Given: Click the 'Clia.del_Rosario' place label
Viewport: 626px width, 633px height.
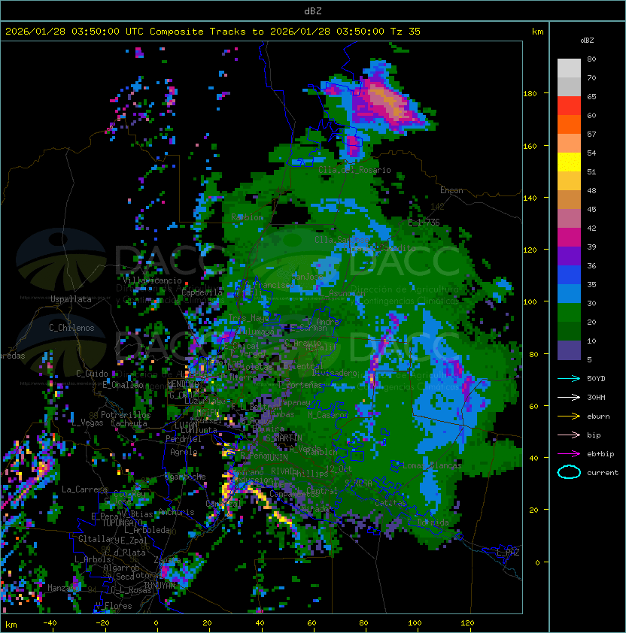Looking at the screenshot, I should tap(354, 170).
